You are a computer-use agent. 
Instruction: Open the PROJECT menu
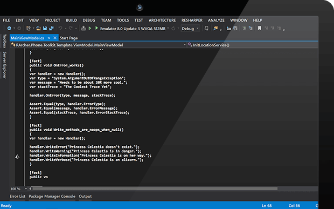(52, 21)
